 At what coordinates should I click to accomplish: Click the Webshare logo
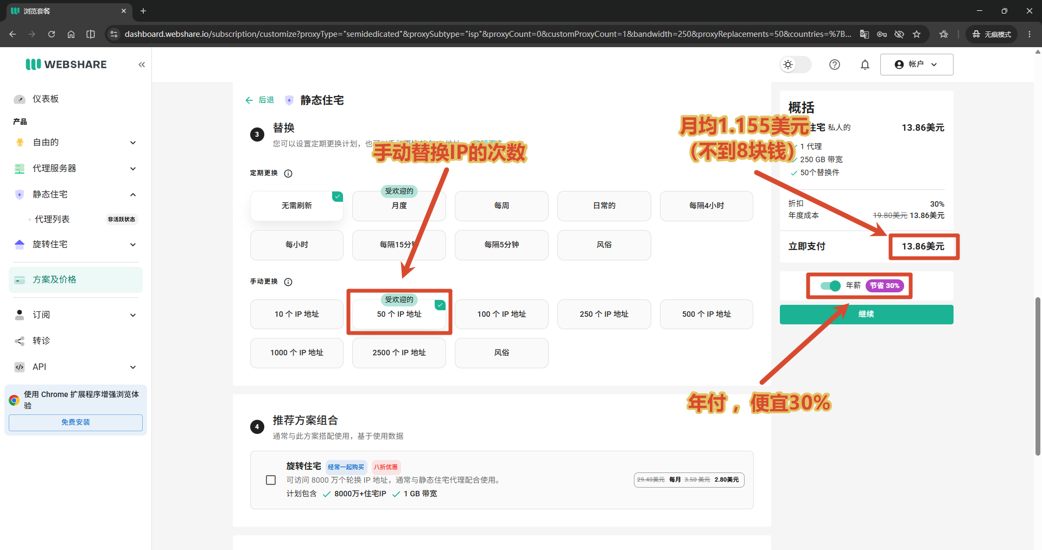(x=66, y=65)
